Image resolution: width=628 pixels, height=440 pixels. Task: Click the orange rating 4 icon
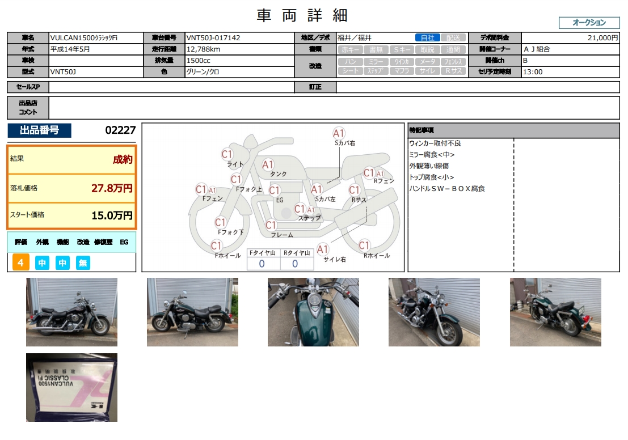click(21, 263)
